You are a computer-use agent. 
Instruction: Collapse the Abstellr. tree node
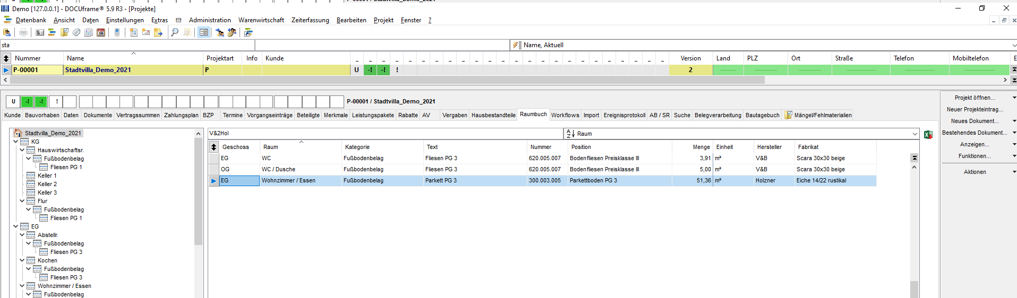[x=22, y=235]
